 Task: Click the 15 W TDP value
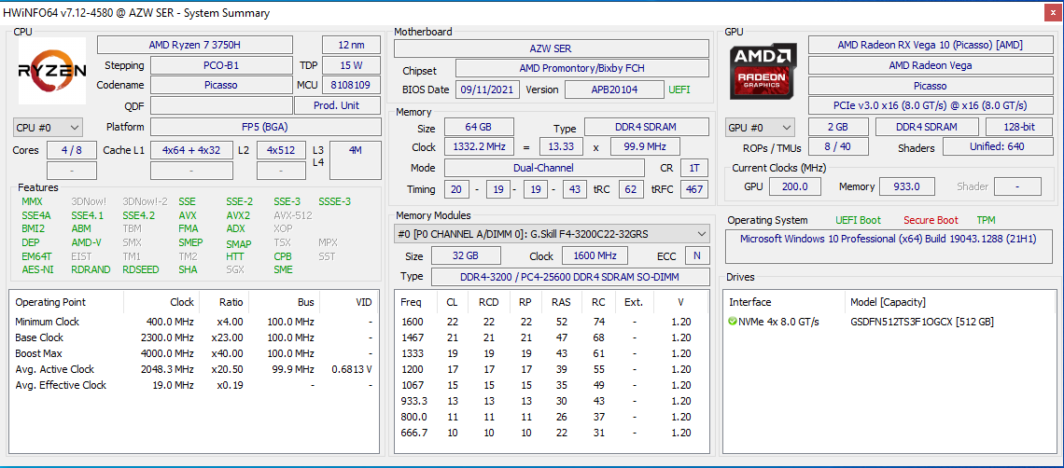[350, 66]
